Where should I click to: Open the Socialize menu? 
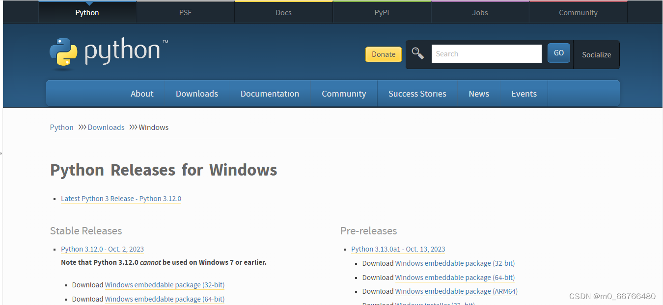(596, 54)
